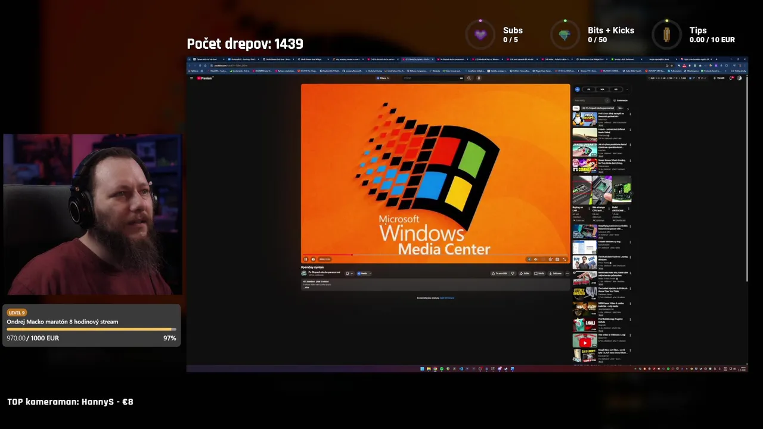Click the Summarize button in the sidebar

620,101
